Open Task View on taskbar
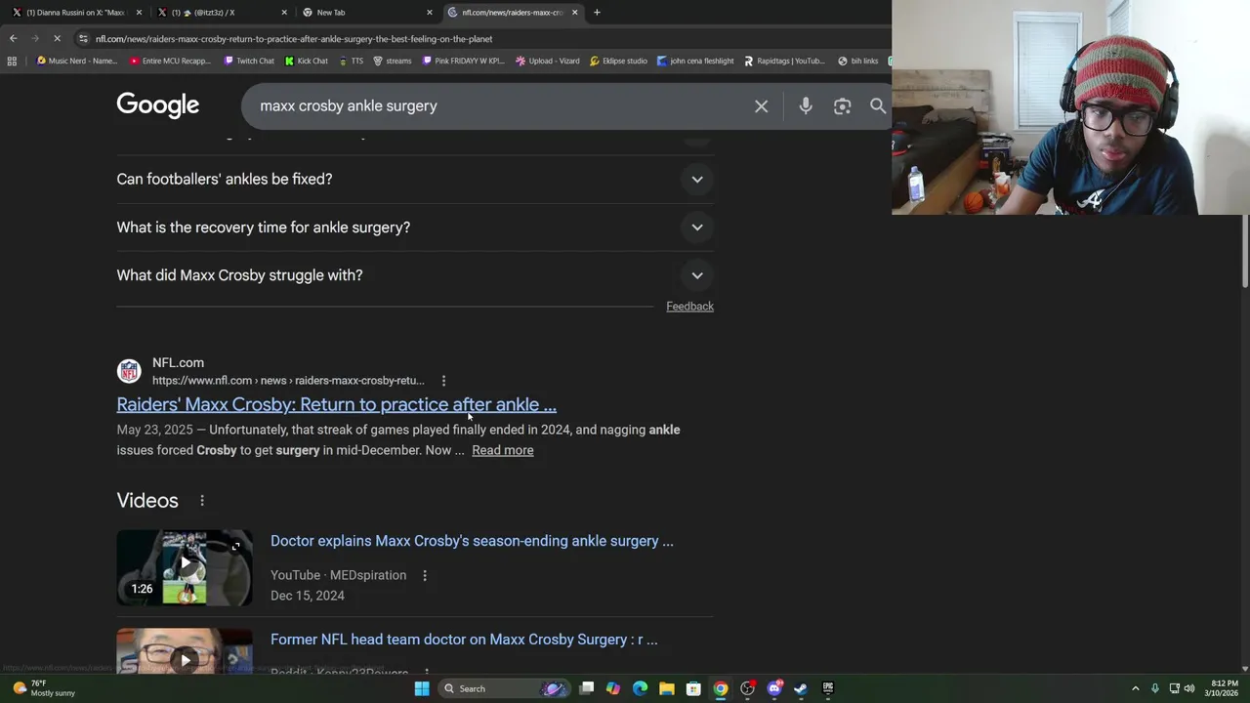Image resolution: width=1250 pixels, height=703 pixels. click(x=586, y=688)
